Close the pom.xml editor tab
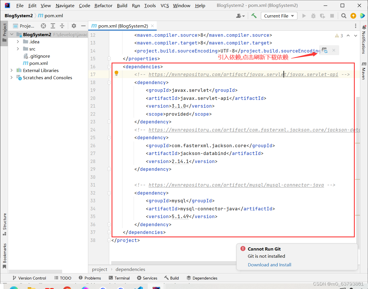The width and height of the screenshot is (368, 289). pos(152,26)
